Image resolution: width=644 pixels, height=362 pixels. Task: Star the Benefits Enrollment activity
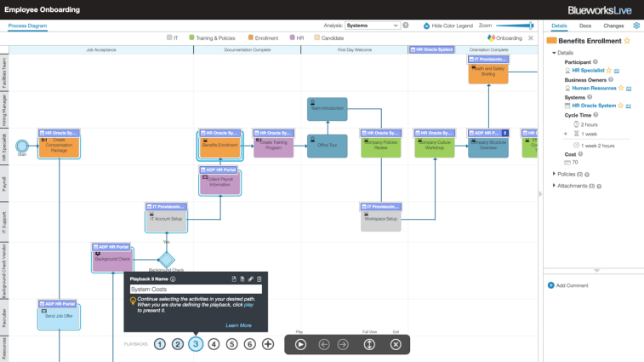627,40
